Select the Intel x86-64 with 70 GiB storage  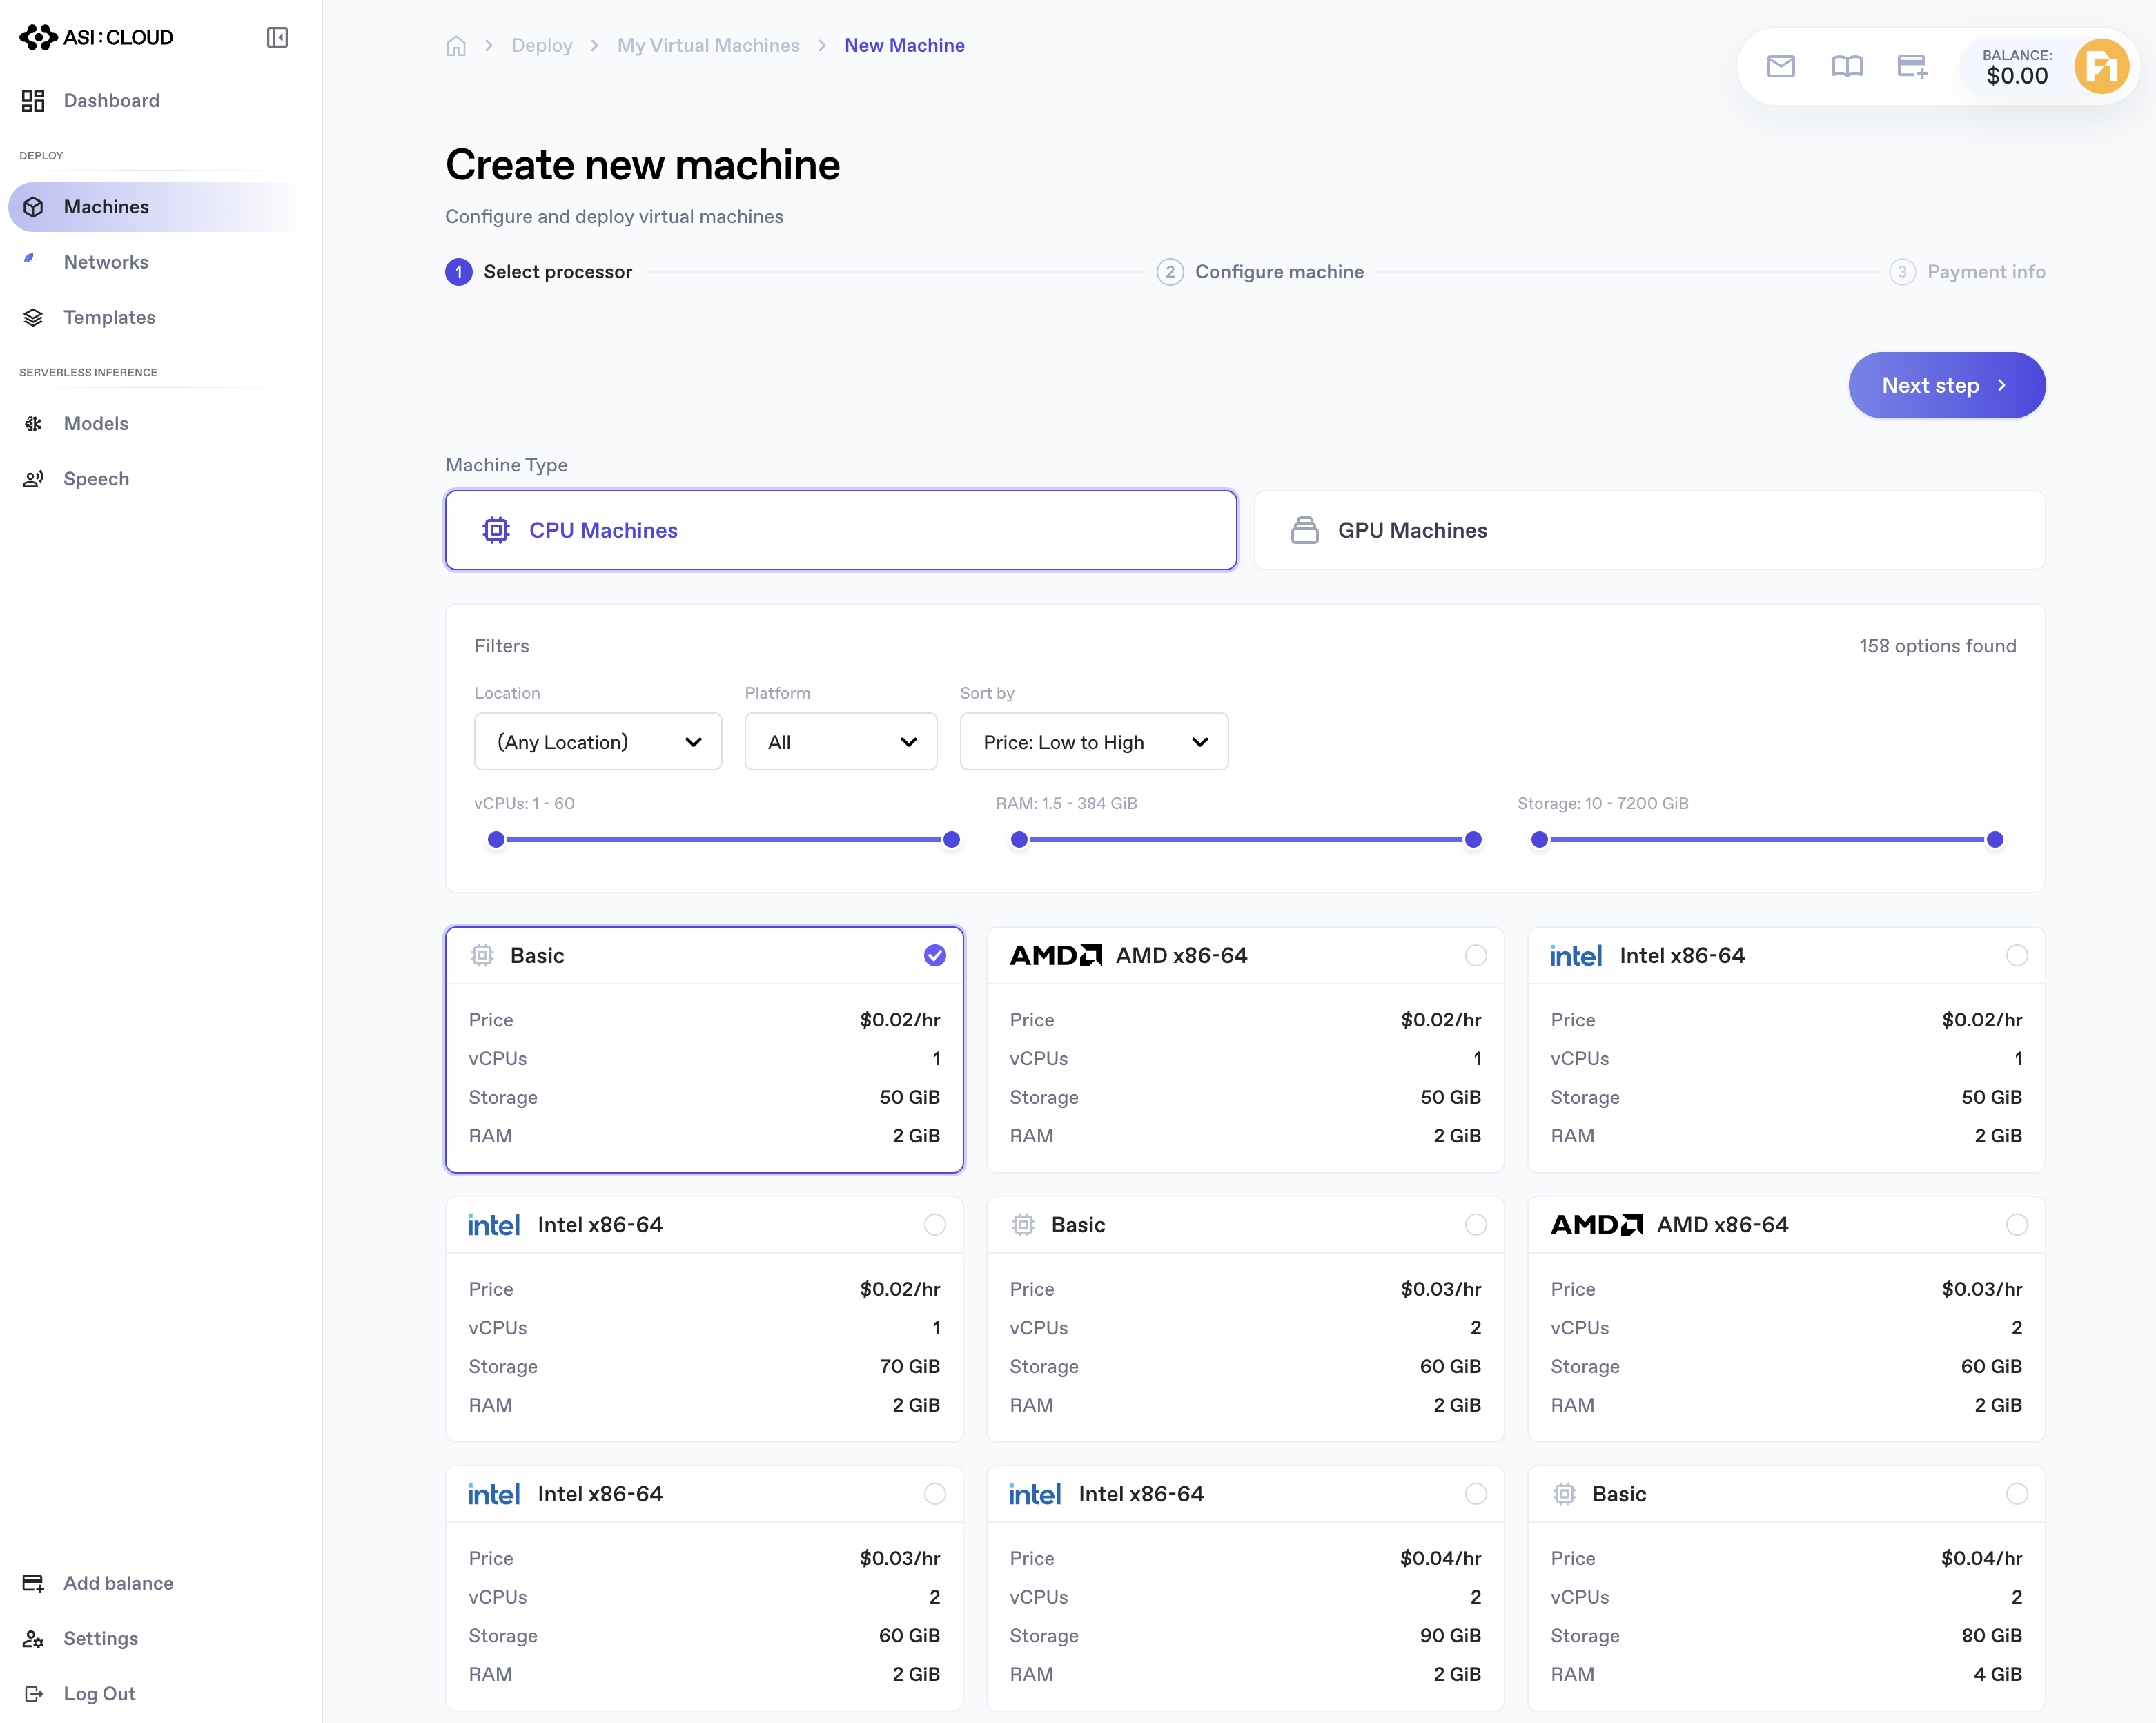point(704,1318)
